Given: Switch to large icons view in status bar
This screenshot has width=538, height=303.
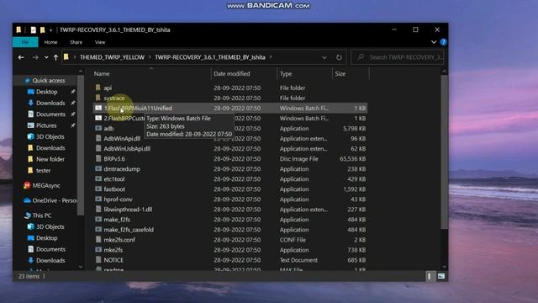Looking at the screenshot, I should click(440, 276).
